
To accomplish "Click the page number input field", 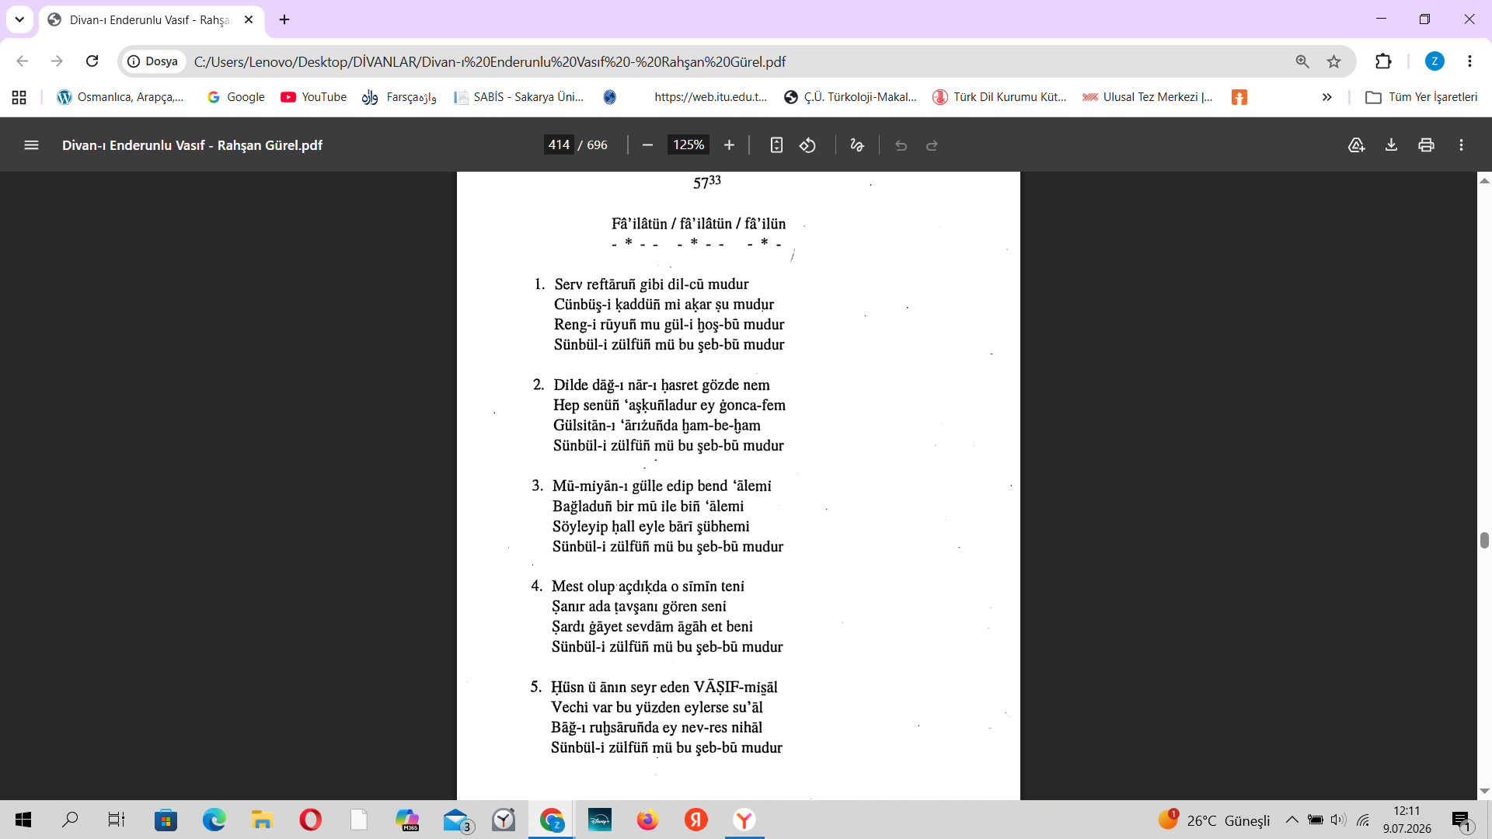I will coord(559,145).
